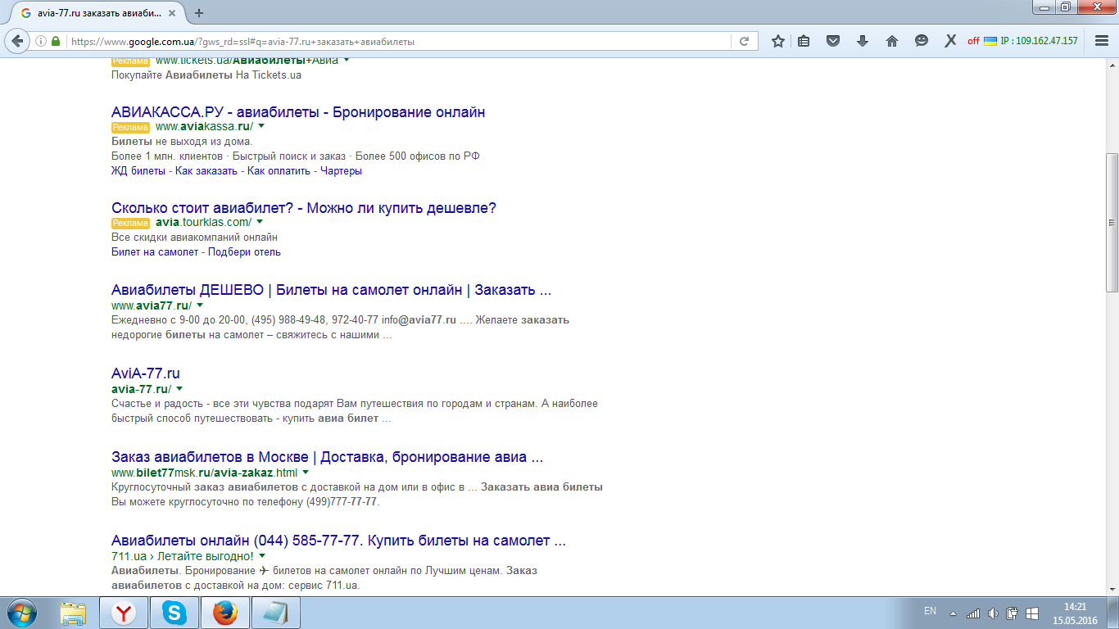Expand dropdown arrow next to 711.ua Летайте выгодно
Screen dimensions: 1119x629
click(x=262, y=556)
